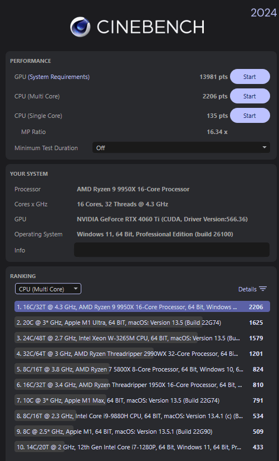The width and height of the screenshot is (279, 461).
Task: Click the NVIDIA GeForce RTX 4060 Ti text
Action: point(162,219)
